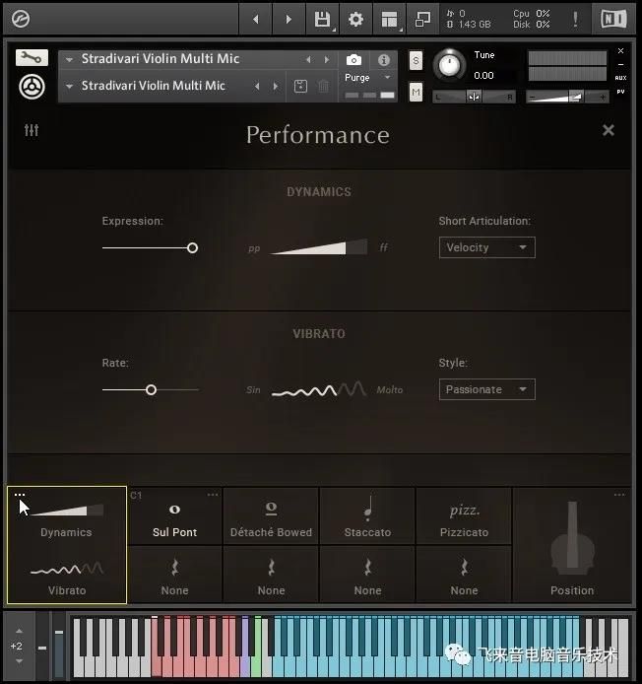Open the Short Articulation Velocity dropdown
The width and height of the screenshot is (642, 684).
[x=486, y=247]
